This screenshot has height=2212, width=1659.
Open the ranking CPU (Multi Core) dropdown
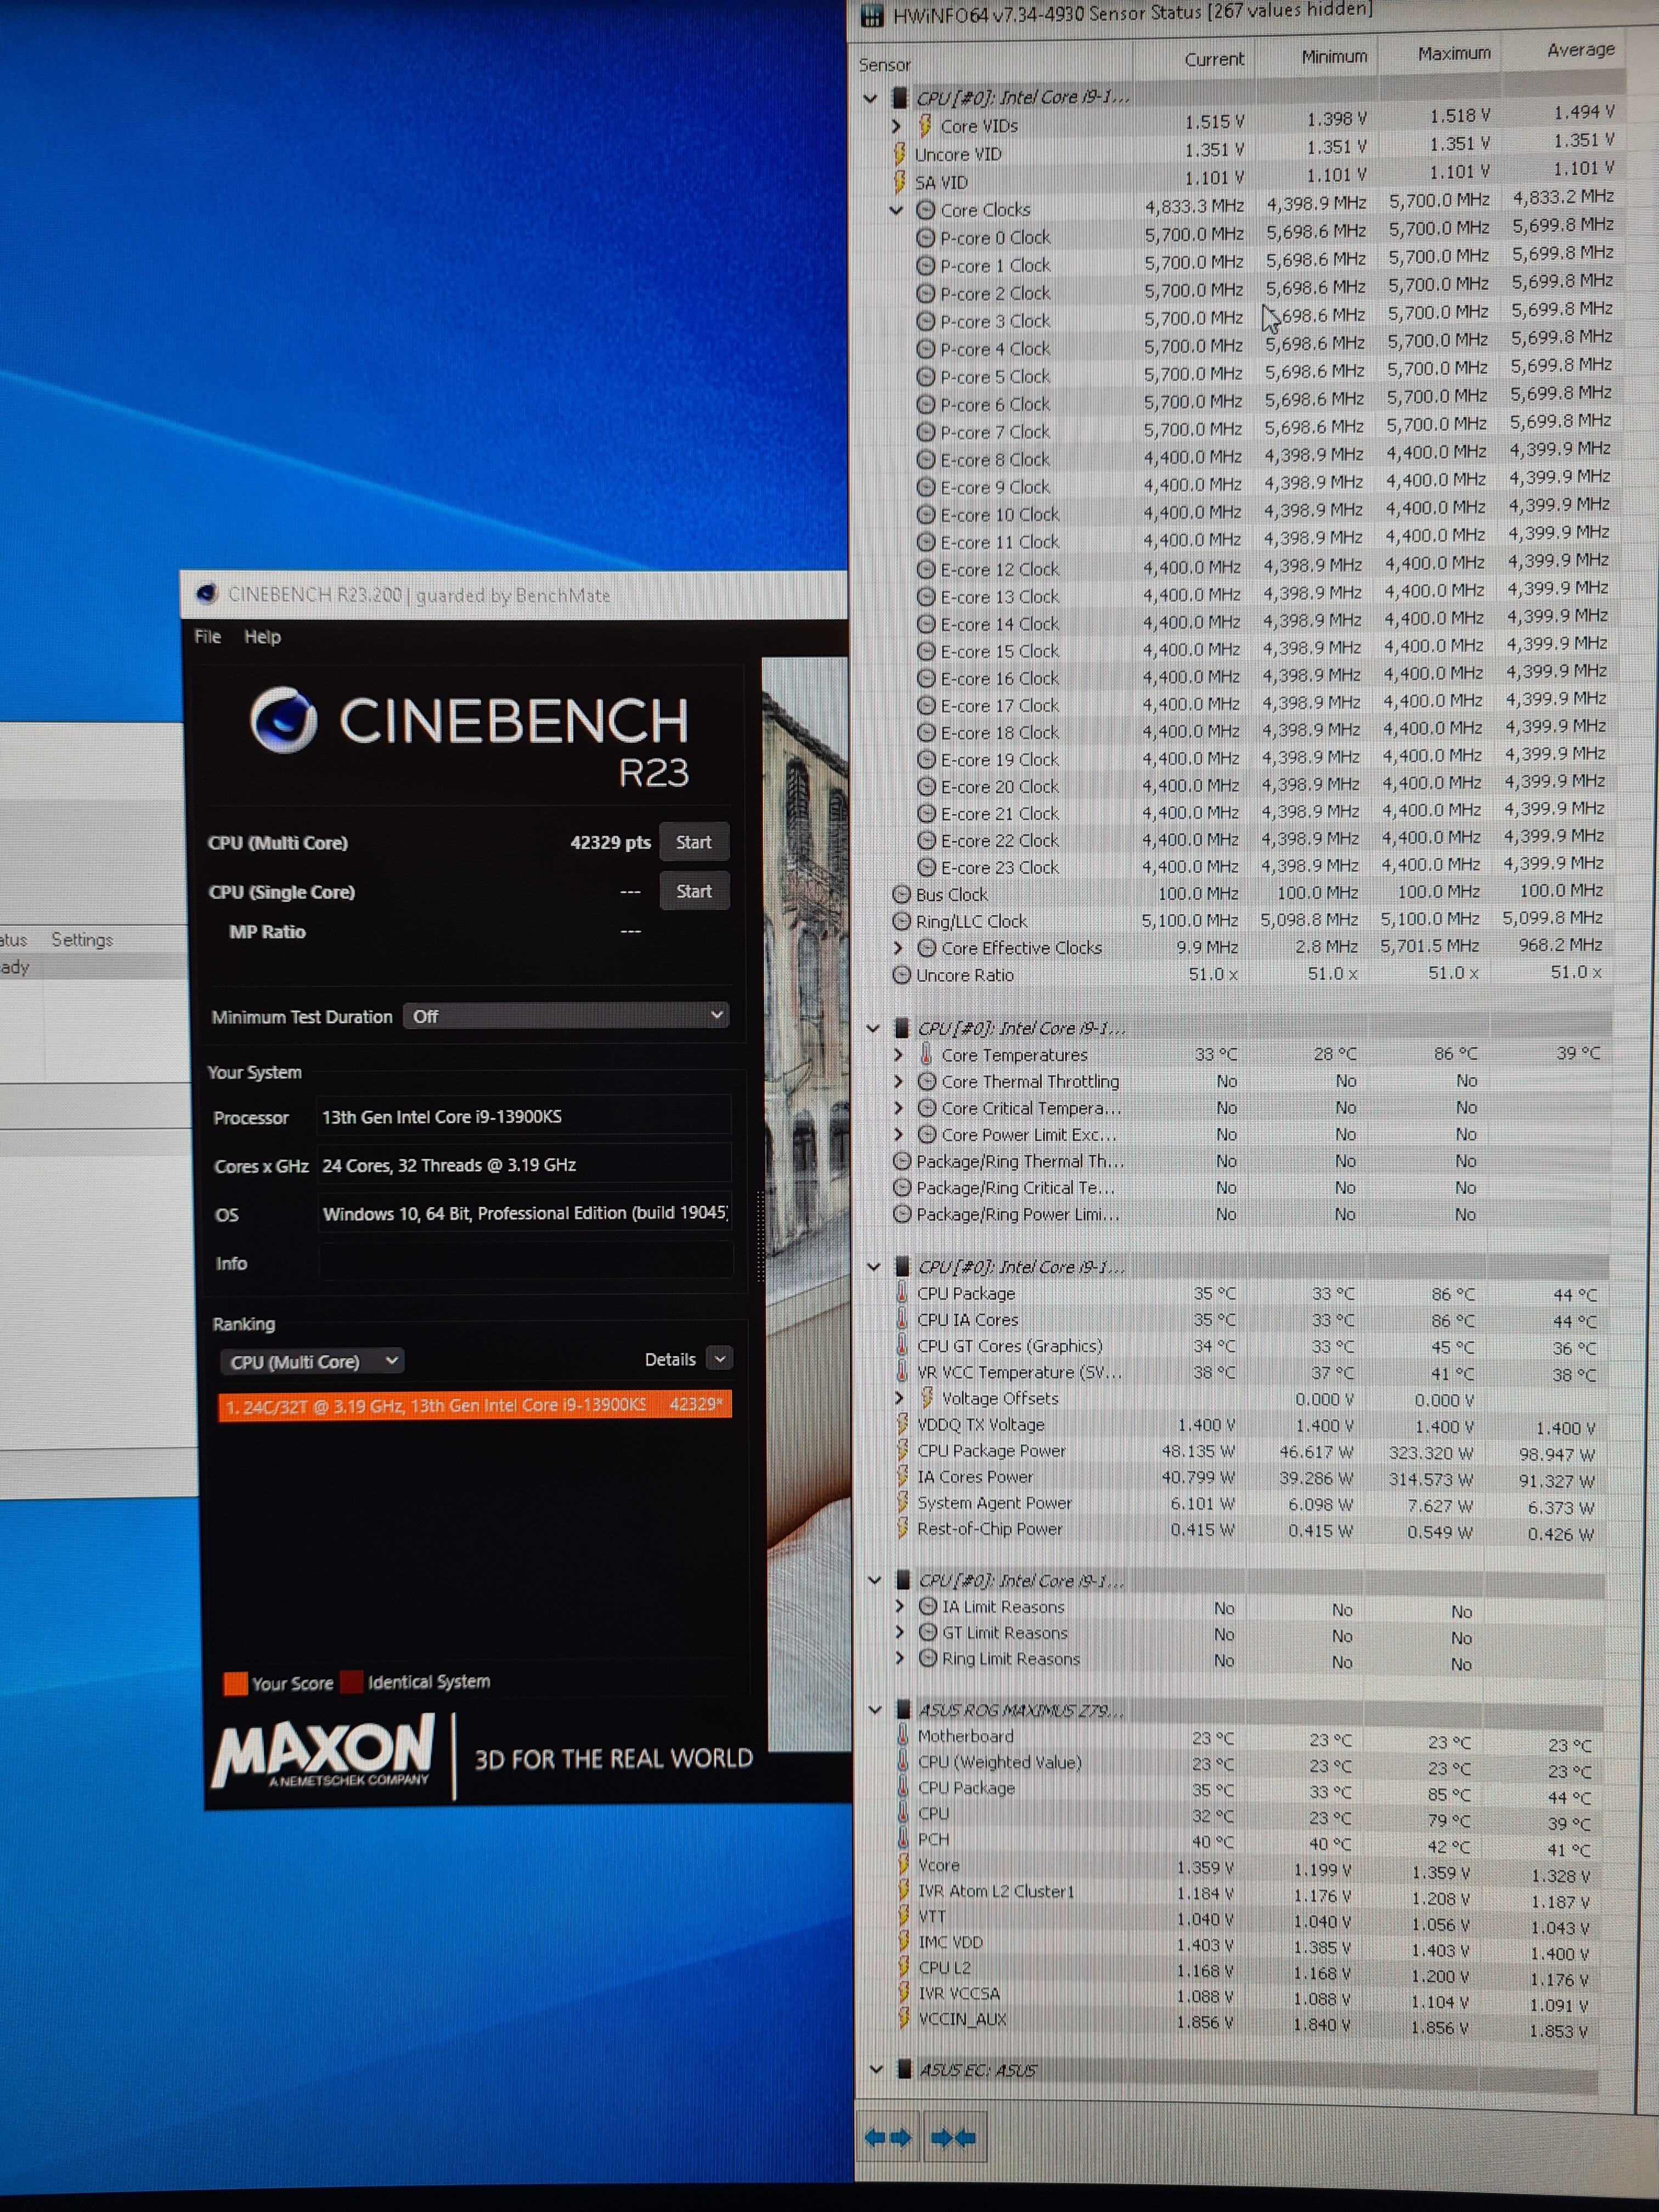(312, 1362)
